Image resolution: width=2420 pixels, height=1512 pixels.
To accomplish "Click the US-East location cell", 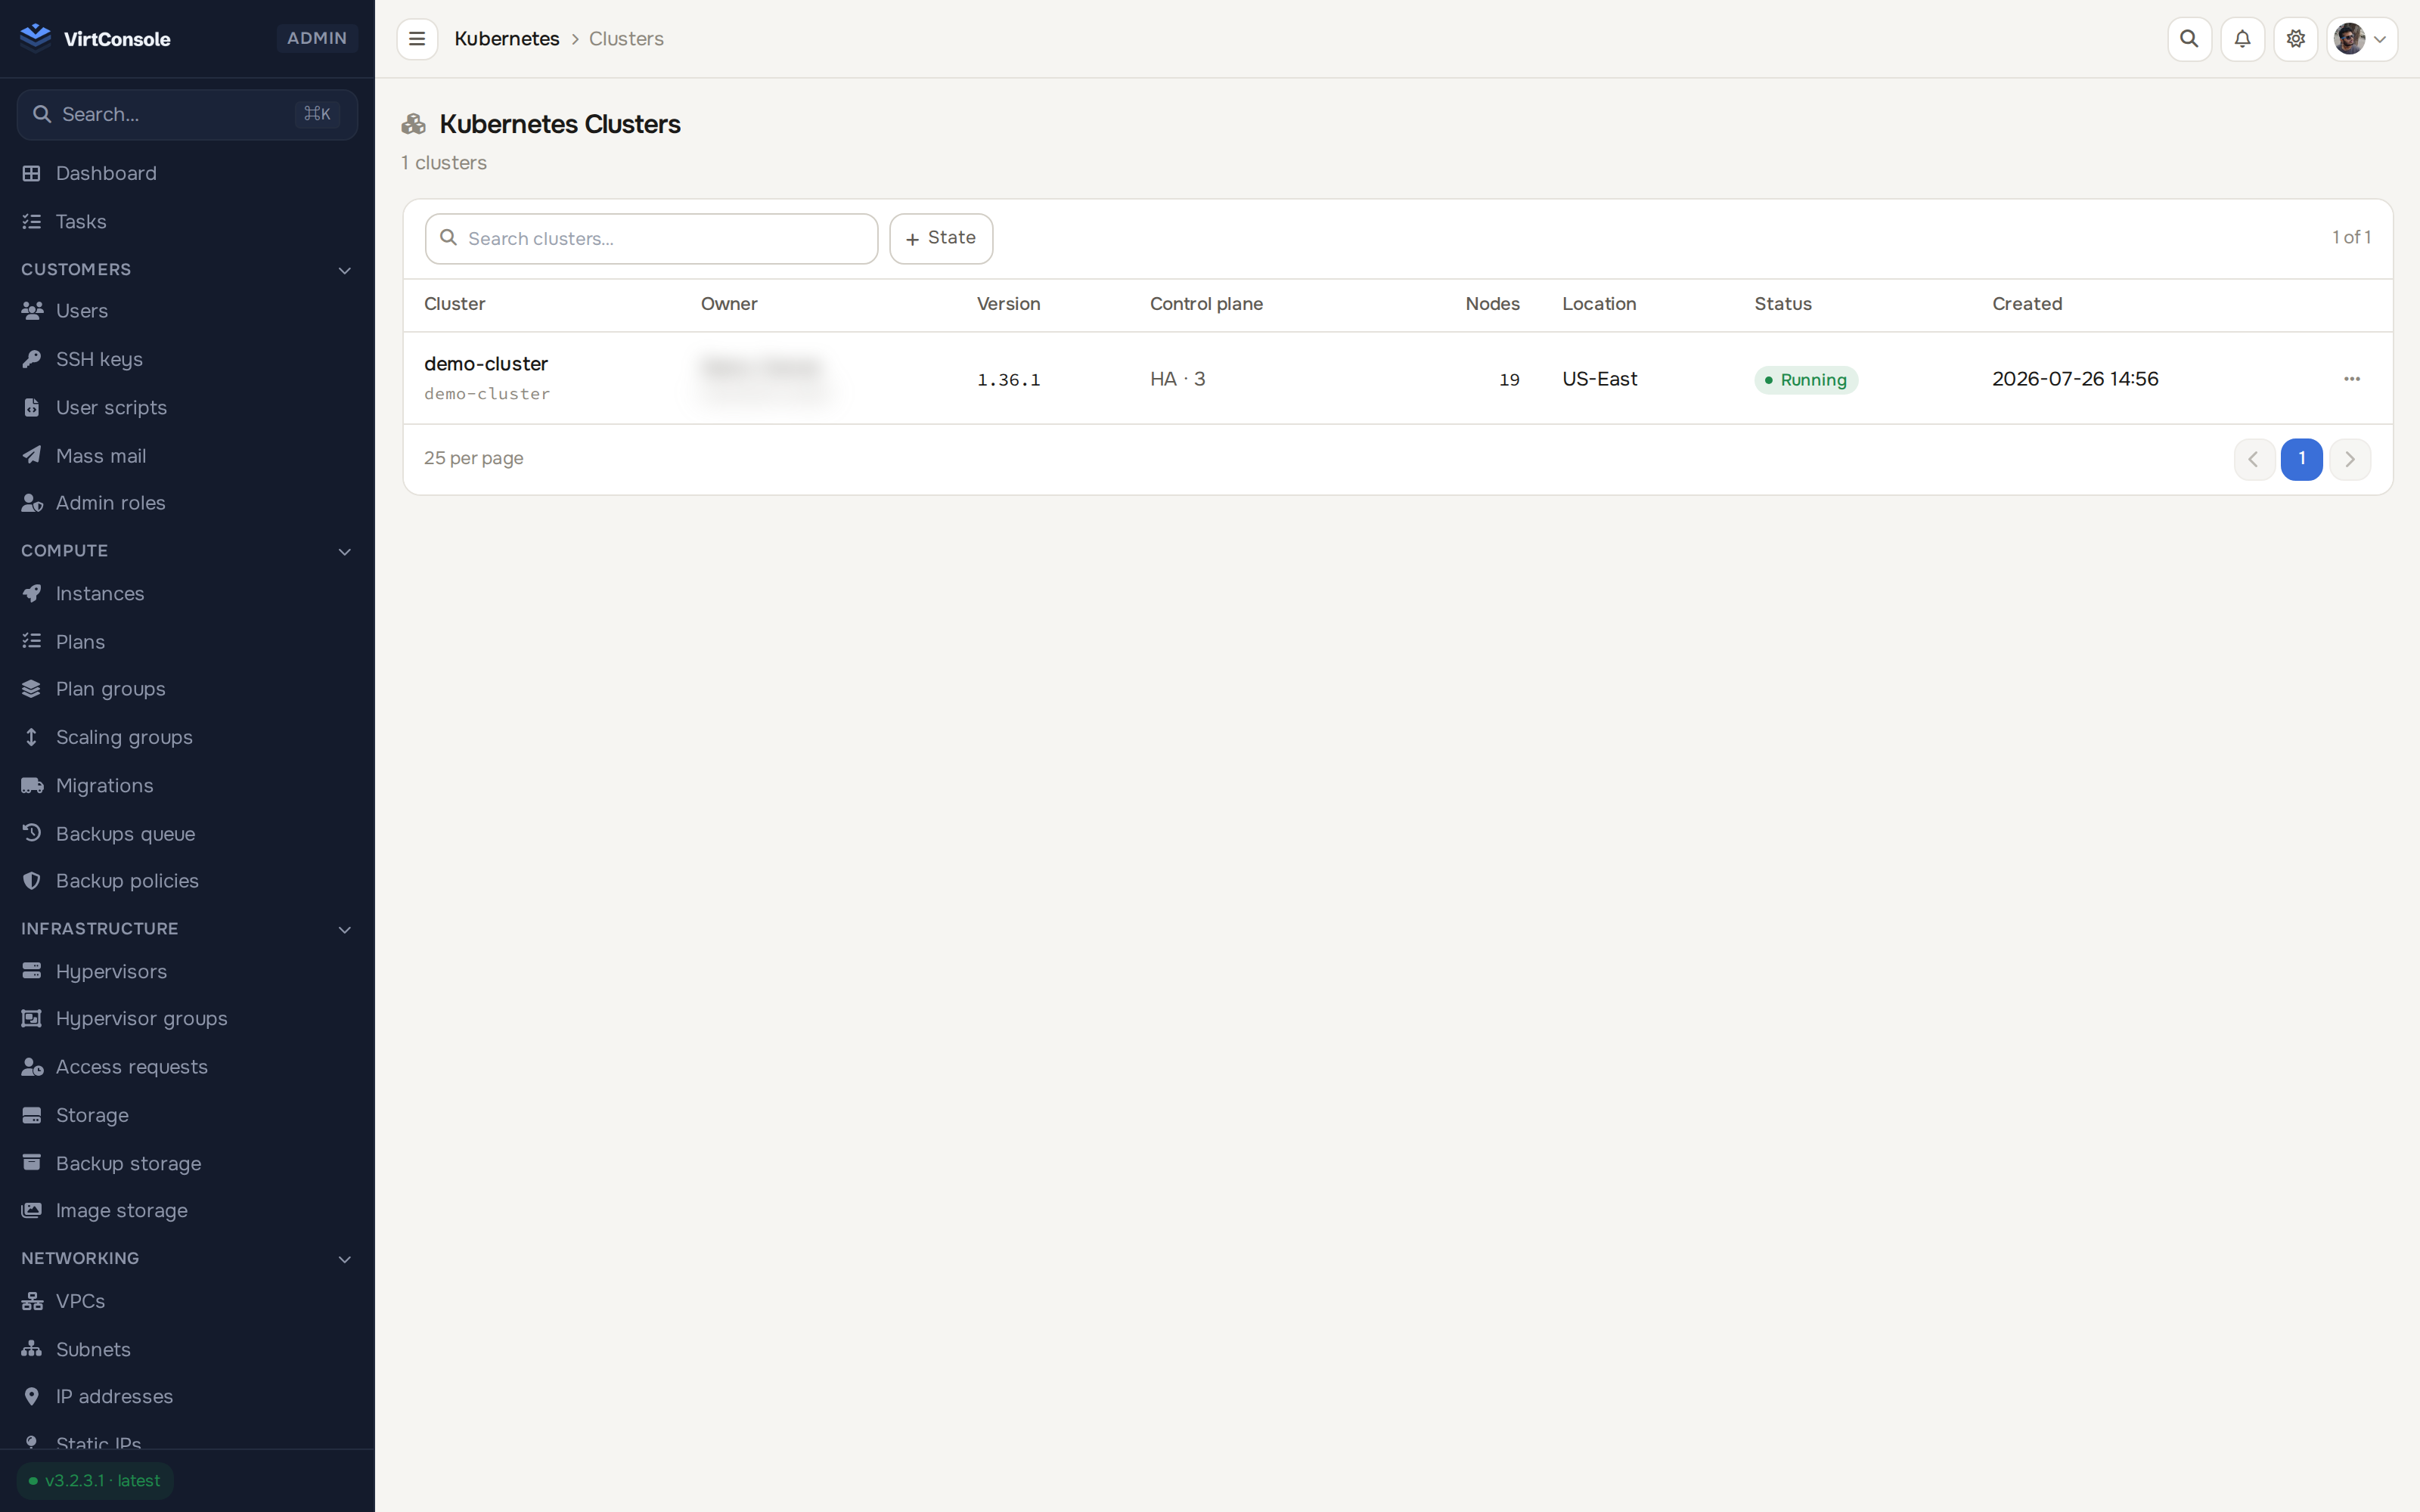I will pos(1600,379).
